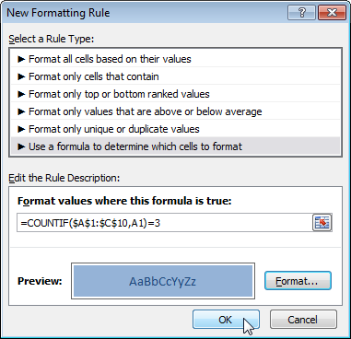Select Format only cells that contain
The image size is (351, 339).
coord(176,76)
